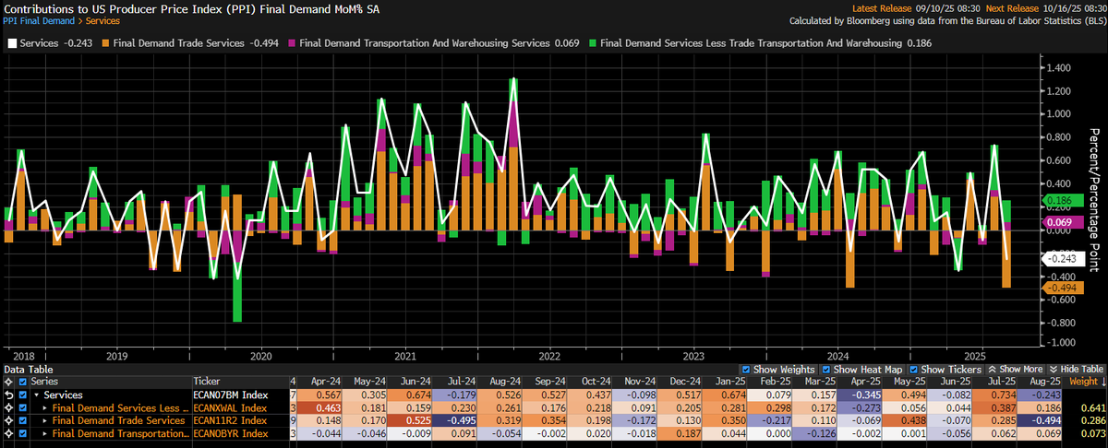Select the ECANOBYR Index ticker
Screen dimensions: 1108x448
click(x=230, y=433)
